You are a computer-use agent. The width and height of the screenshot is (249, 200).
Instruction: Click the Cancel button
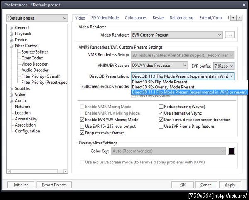pyautogui.click(x=206, y=185)
